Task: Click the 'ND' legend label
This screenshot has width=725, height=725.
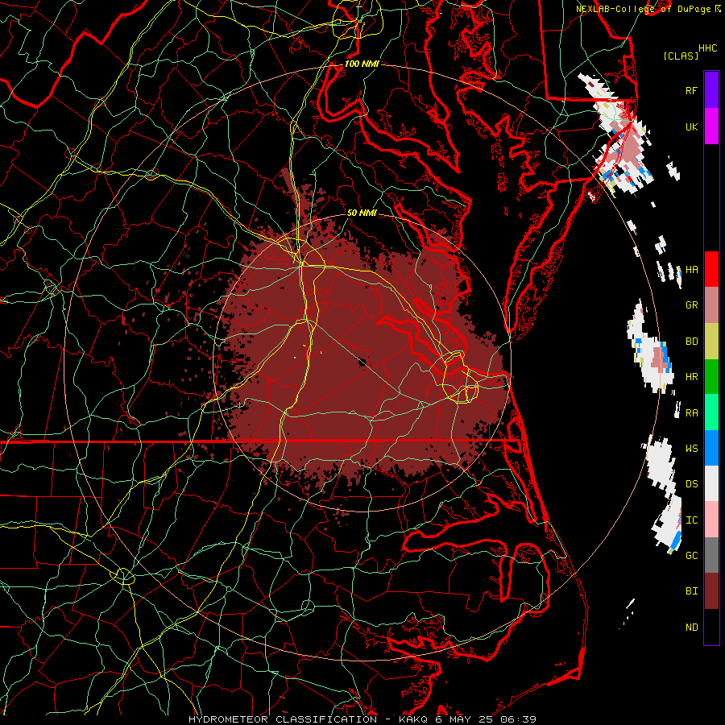Action: [691, 628]
